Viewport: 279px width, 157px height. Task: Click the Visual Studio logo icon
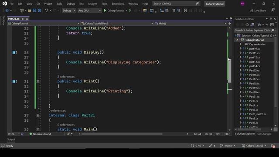click(5, 3)
